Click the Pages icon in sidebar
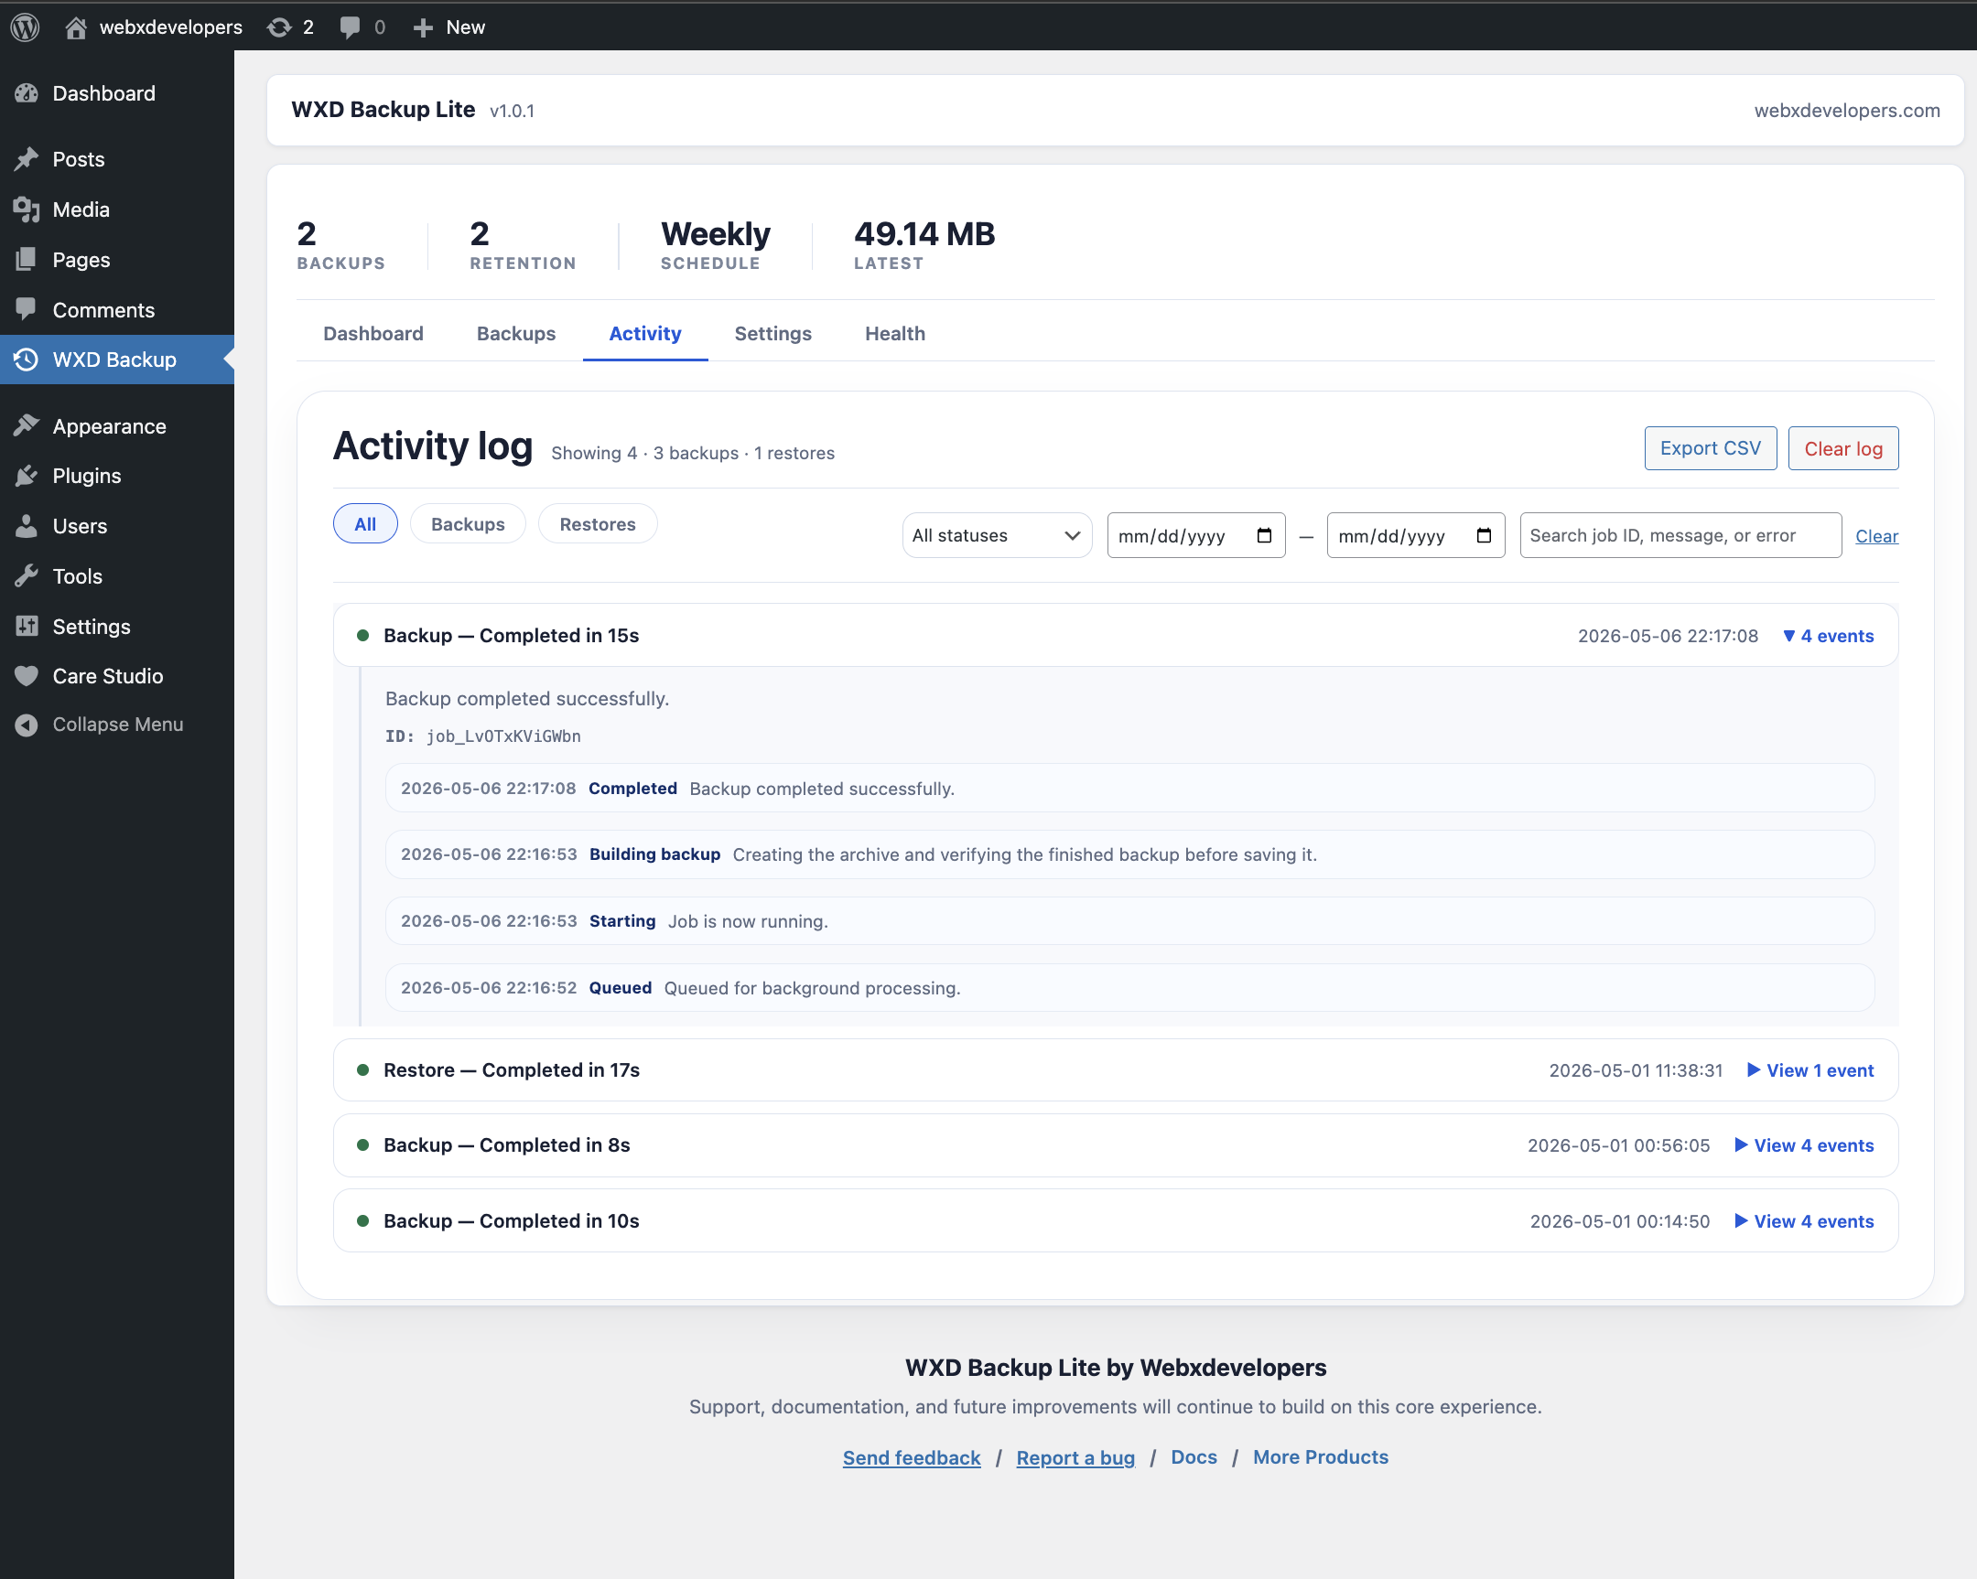This screenshot has width=1977, height=1579. pos(27,260)
